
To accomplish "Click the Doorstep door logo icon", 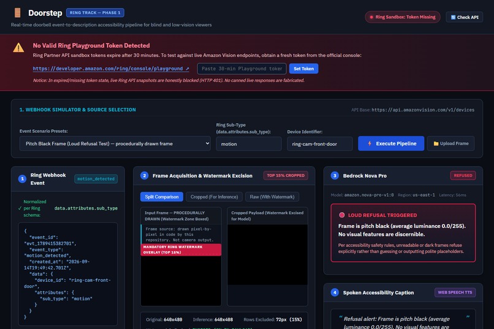I will [18, 13].
